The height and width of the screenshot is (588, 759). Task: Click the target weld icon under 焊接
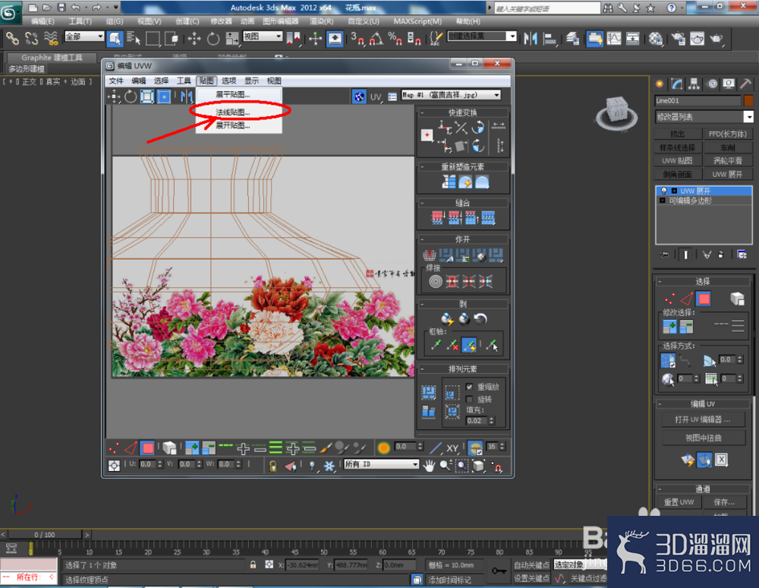pos(436,281)
